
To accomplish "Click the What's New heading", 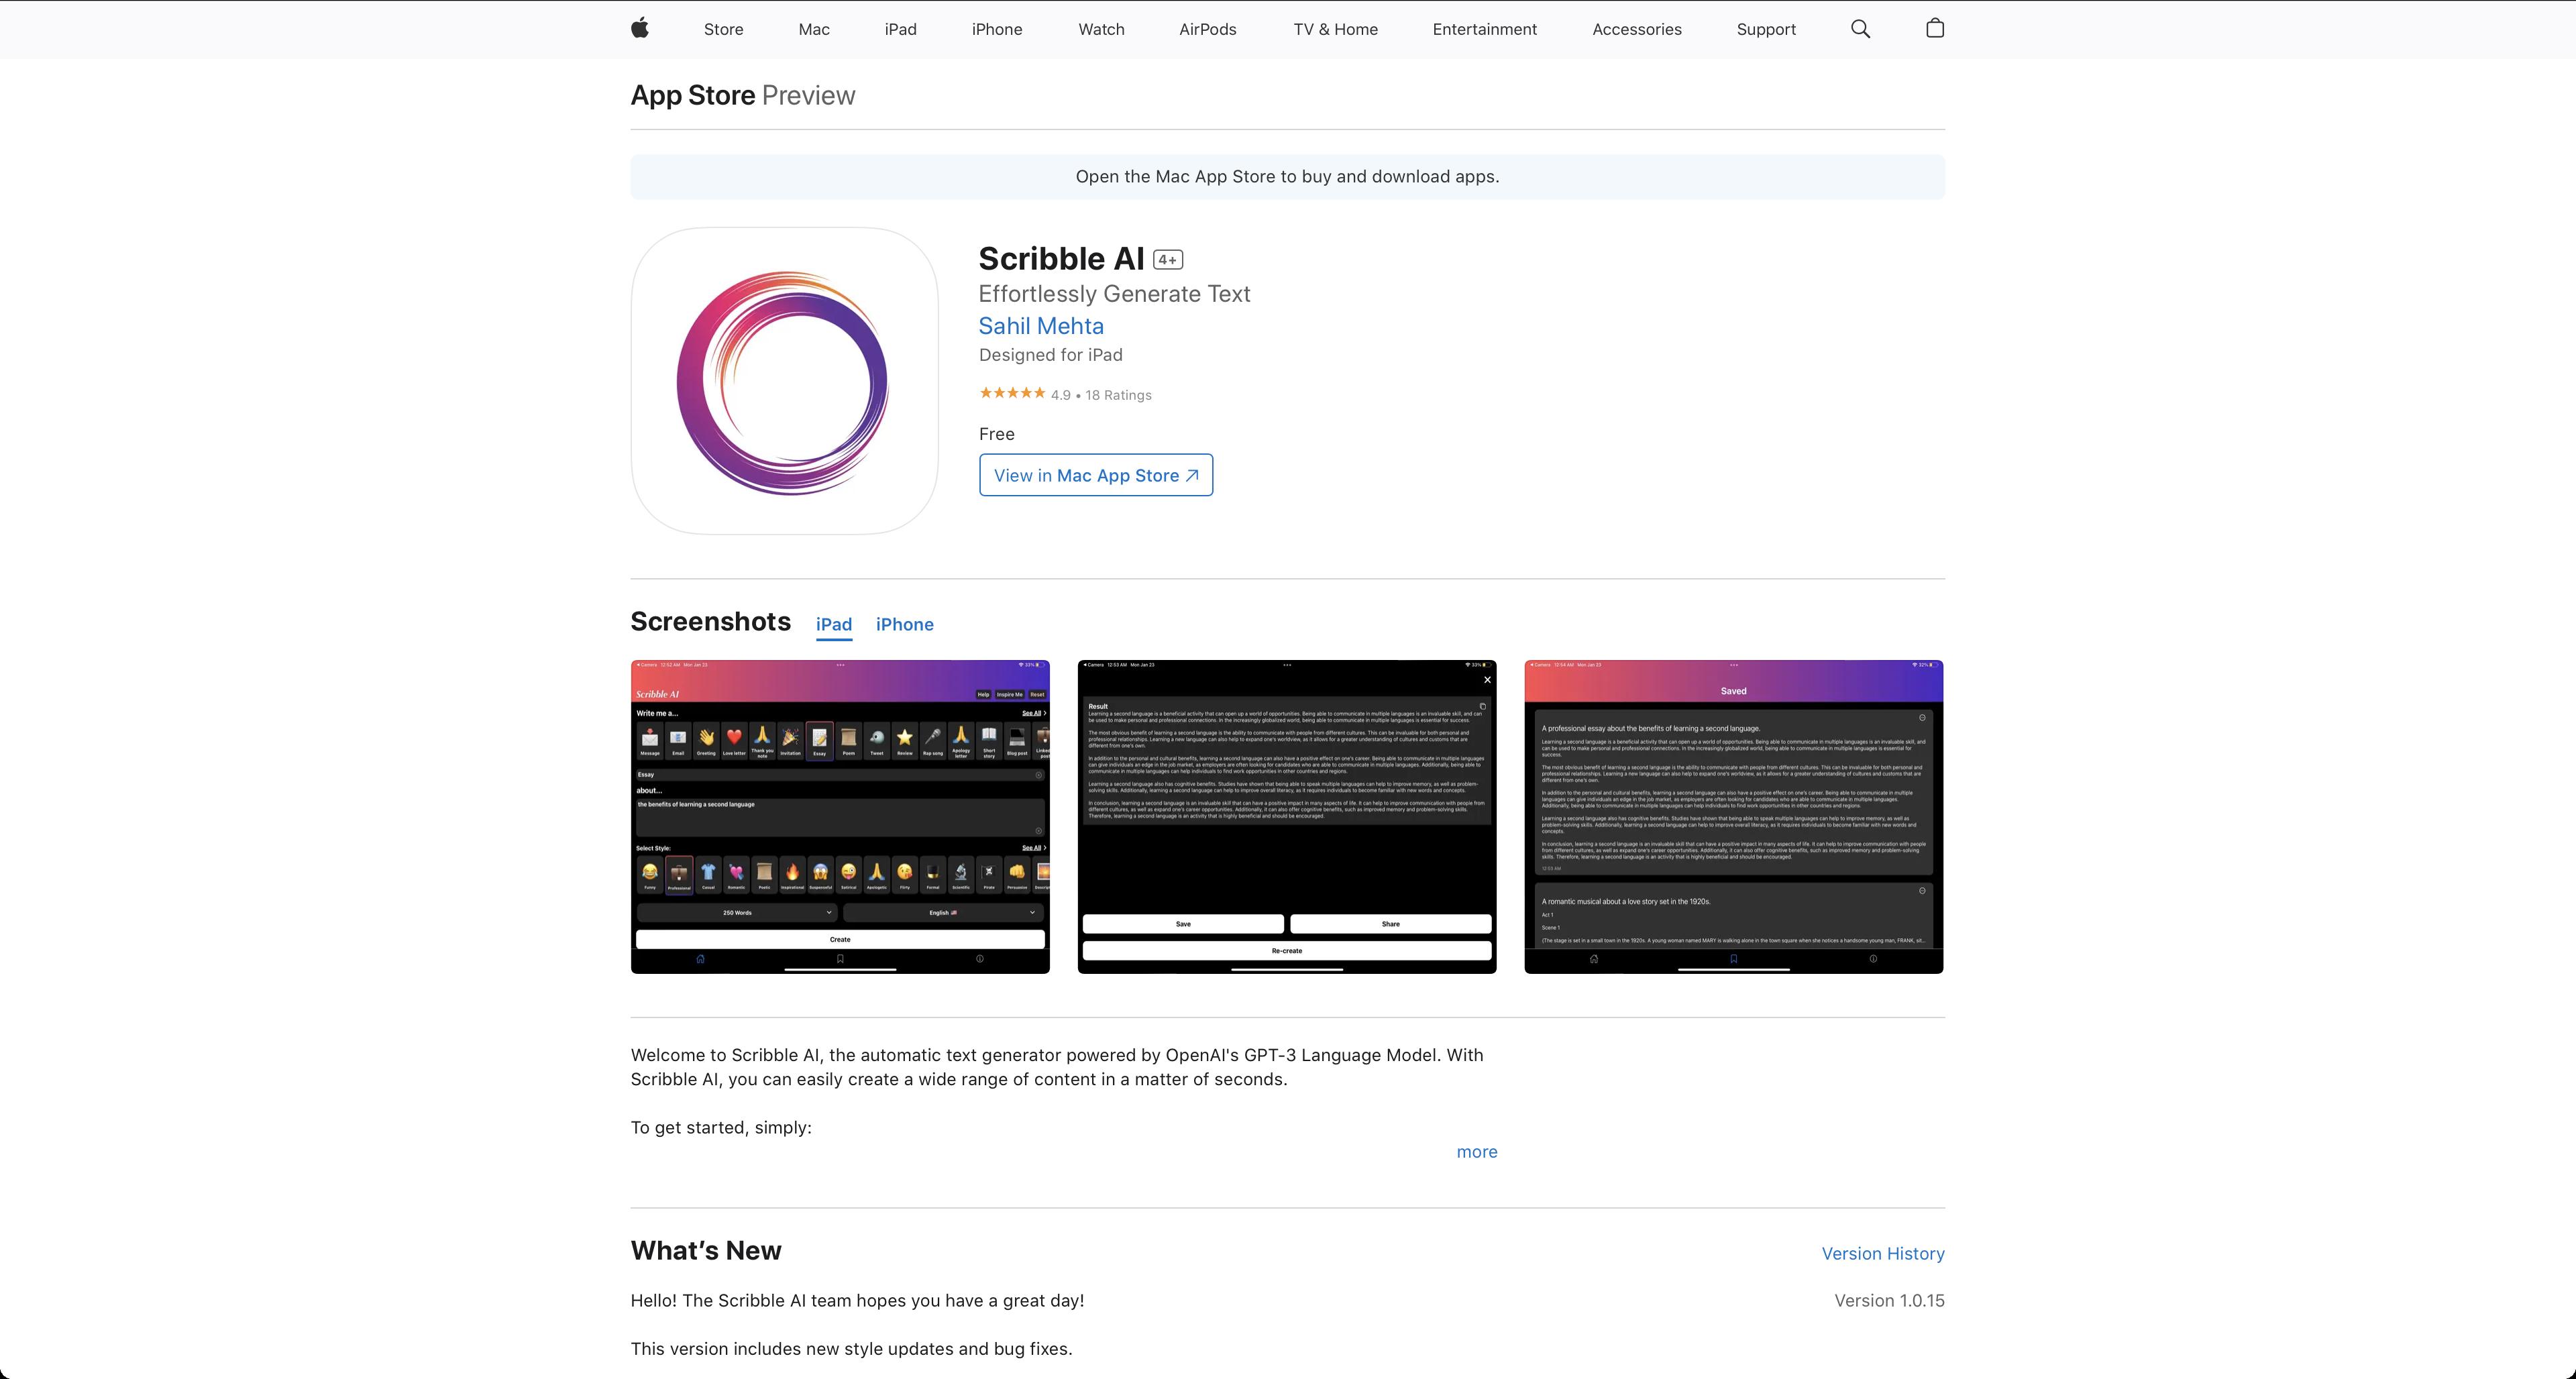I will point(706,1251).
